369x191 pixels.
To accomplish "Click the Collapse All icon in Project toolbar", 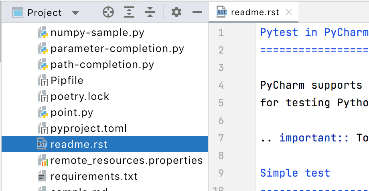I will (x=150, y=12).
